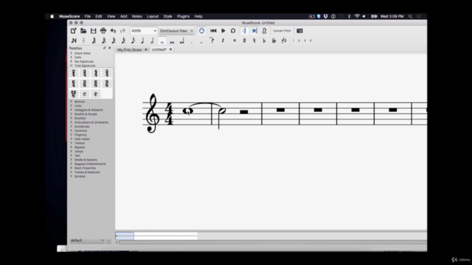The image size is (472, 265).
Task: Click the horizontal scrollbar below navigator
Action: pyautogui.click(x=272, y=242)
